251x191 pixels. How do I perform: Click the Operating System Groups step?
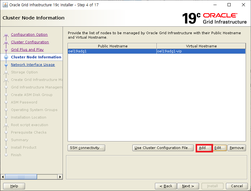pos(34,110)
